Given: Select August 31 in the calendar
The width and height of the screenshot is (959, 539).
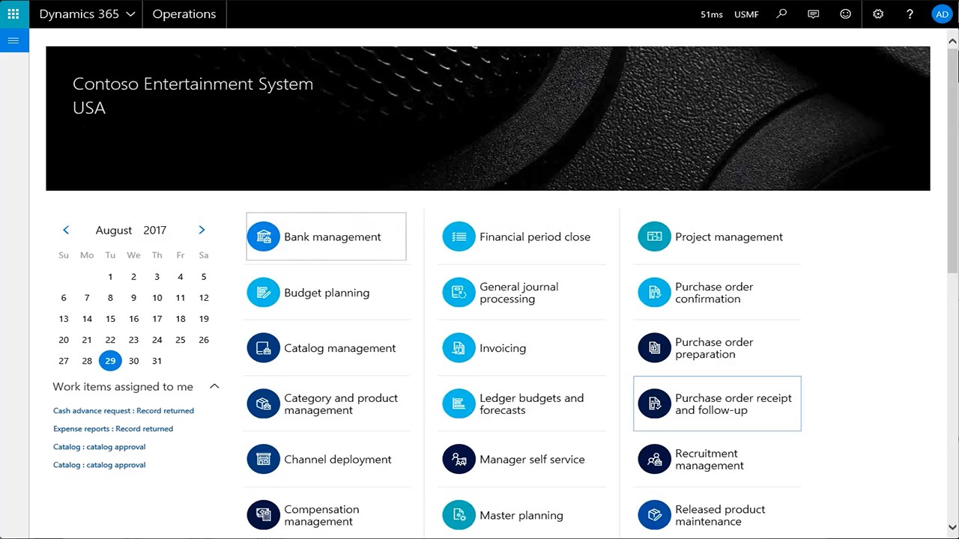Looking at the screenshot, I should tap(157, 361).
